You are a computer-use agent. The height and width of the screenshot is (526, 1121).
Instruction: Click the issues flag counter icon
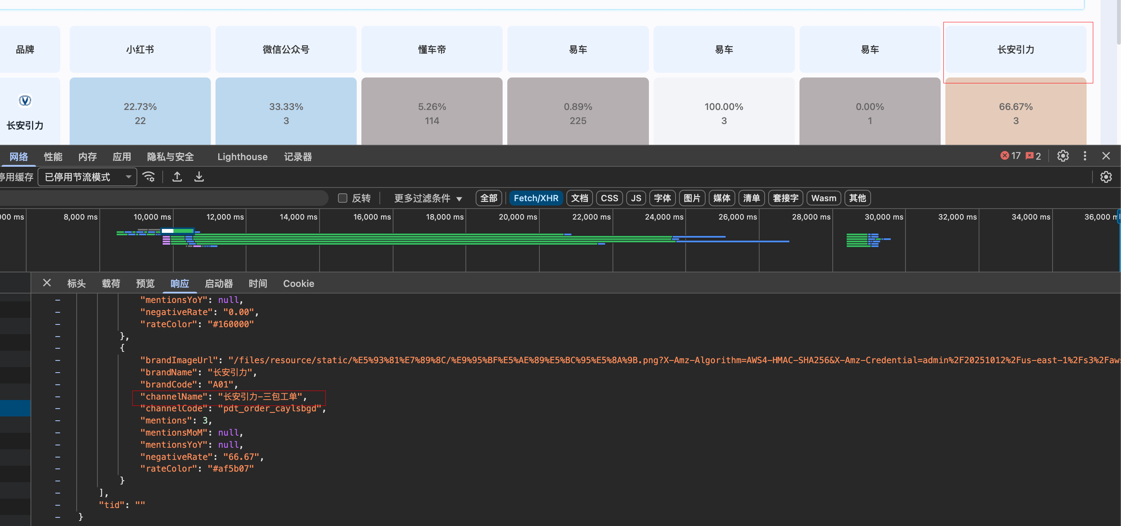click(x=1029, y=156)
